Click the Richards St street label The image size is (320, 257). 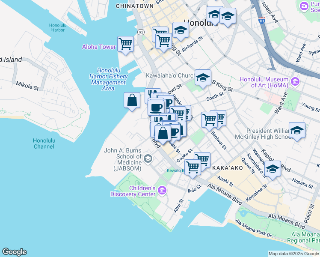(x=193, y=44)
